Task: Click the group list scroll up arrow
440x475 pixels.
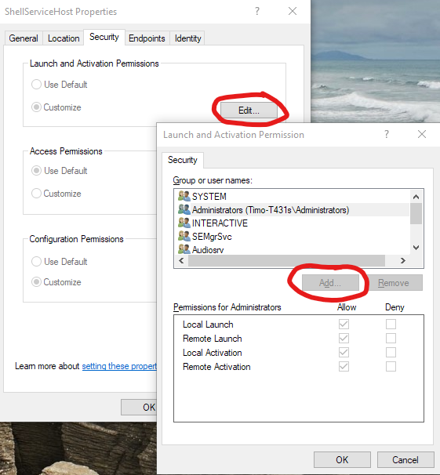Action: [x=416, y=197]
